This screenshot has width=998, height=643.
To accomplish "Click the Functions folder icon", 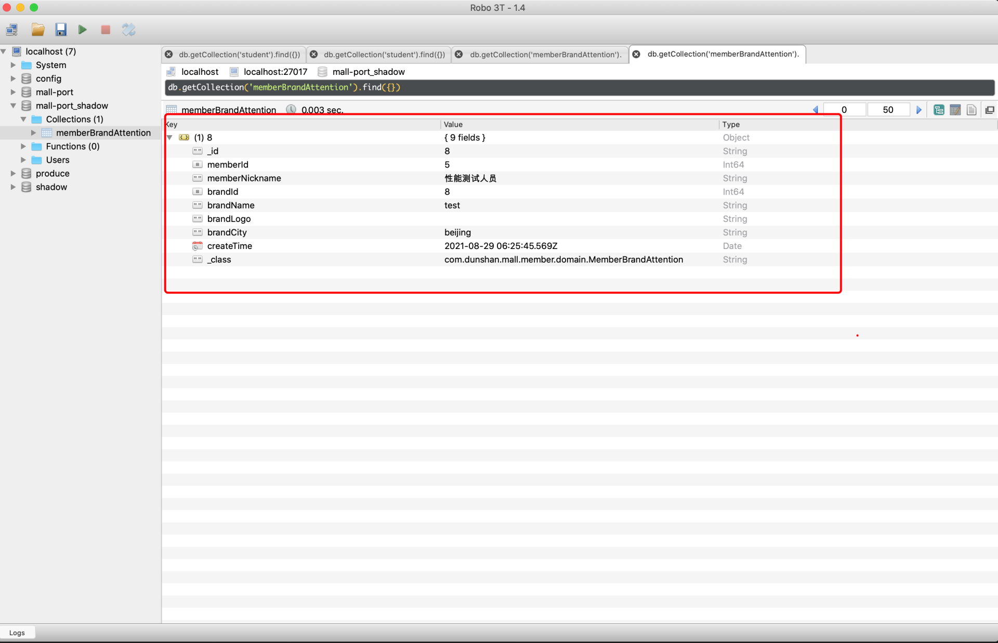I will [36, 146].
